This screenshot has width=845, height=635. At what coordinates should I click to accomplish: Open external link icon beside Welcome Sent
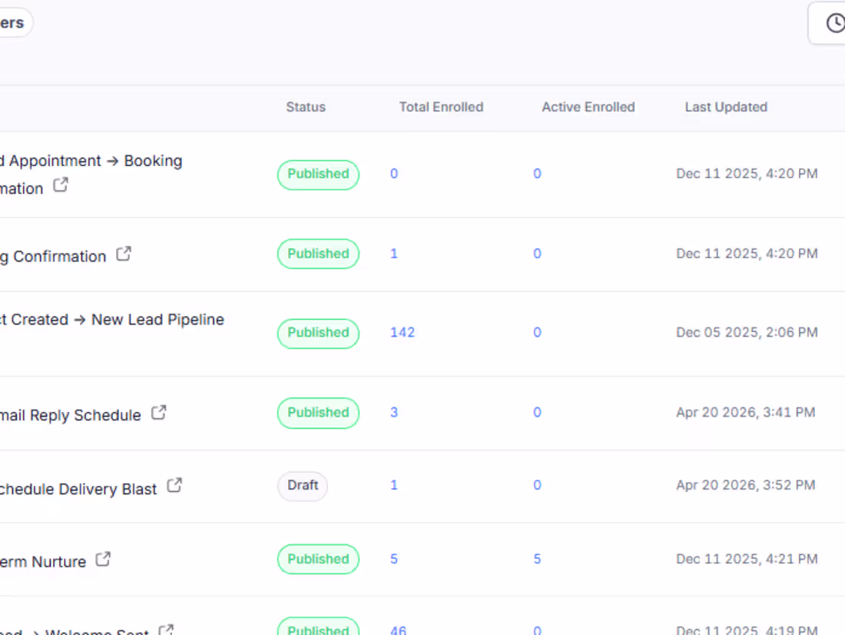(x=166, y=630)
